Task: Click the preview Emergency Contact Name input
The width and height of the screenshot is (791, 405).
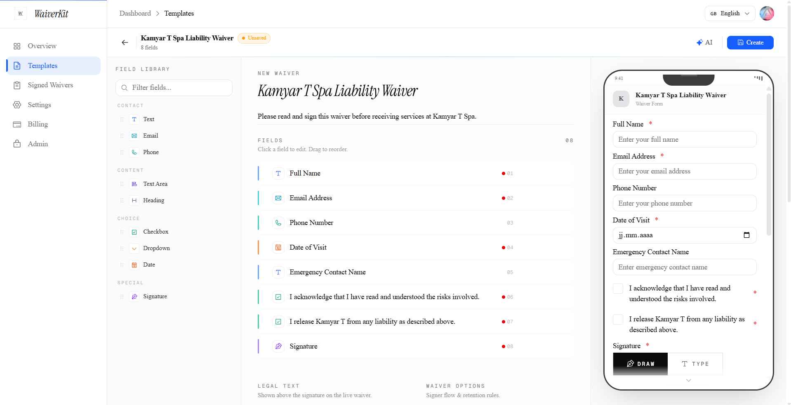Action: point(684,267)
